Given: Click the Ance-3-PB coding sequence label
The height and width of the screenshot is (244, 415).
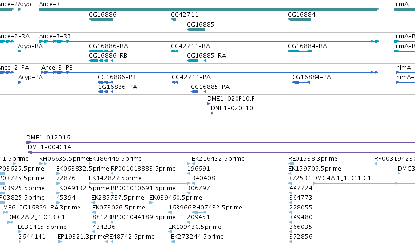Looking at the screenshot, I should (x=57, y=68).
